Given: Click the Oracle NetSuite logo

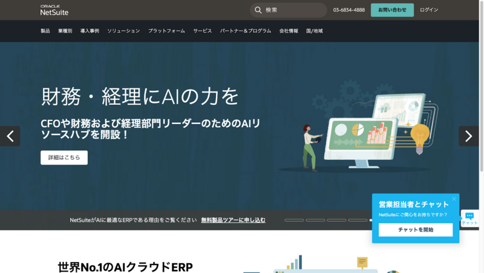Looking at the screenshot, I should (x=54, y=10).
